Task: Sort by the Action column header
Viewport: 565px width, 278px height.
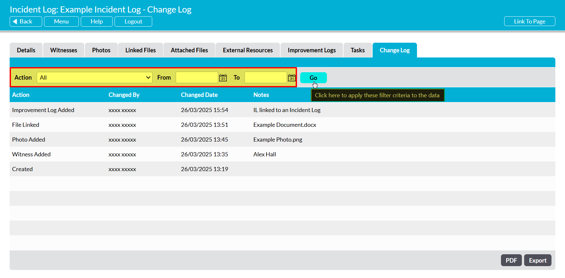Action: pyautogui.click(x=21, y=95)
